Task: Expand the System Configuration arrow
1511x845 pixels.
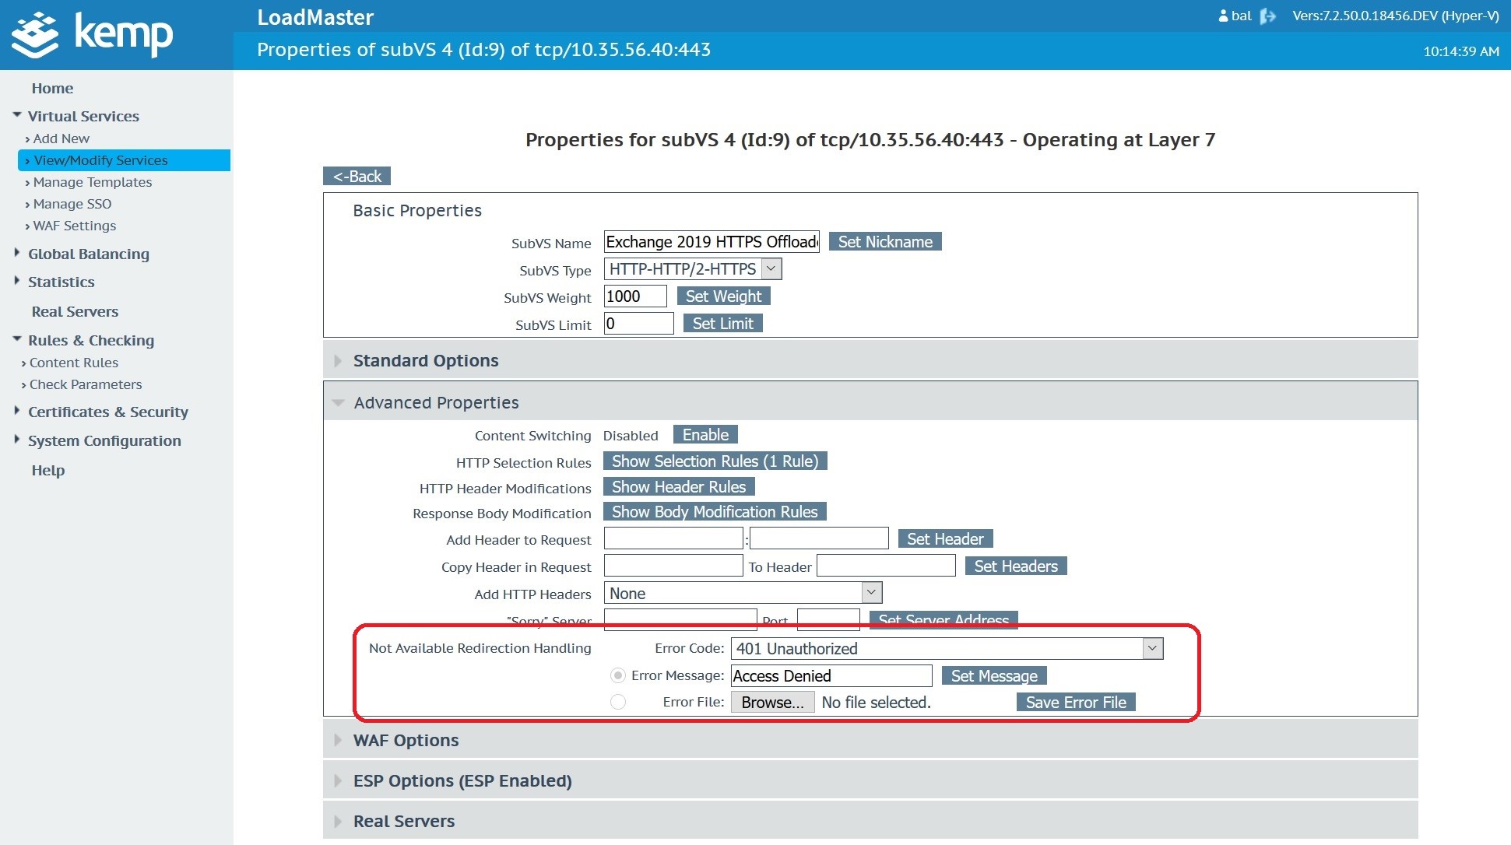Action: (17, 440)
